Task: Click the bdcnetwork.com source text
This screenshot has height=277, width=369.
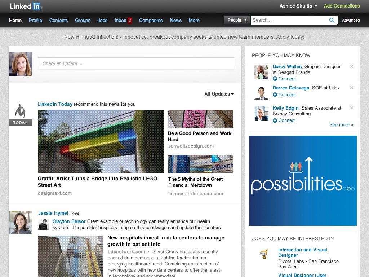Action: point(126,251)
